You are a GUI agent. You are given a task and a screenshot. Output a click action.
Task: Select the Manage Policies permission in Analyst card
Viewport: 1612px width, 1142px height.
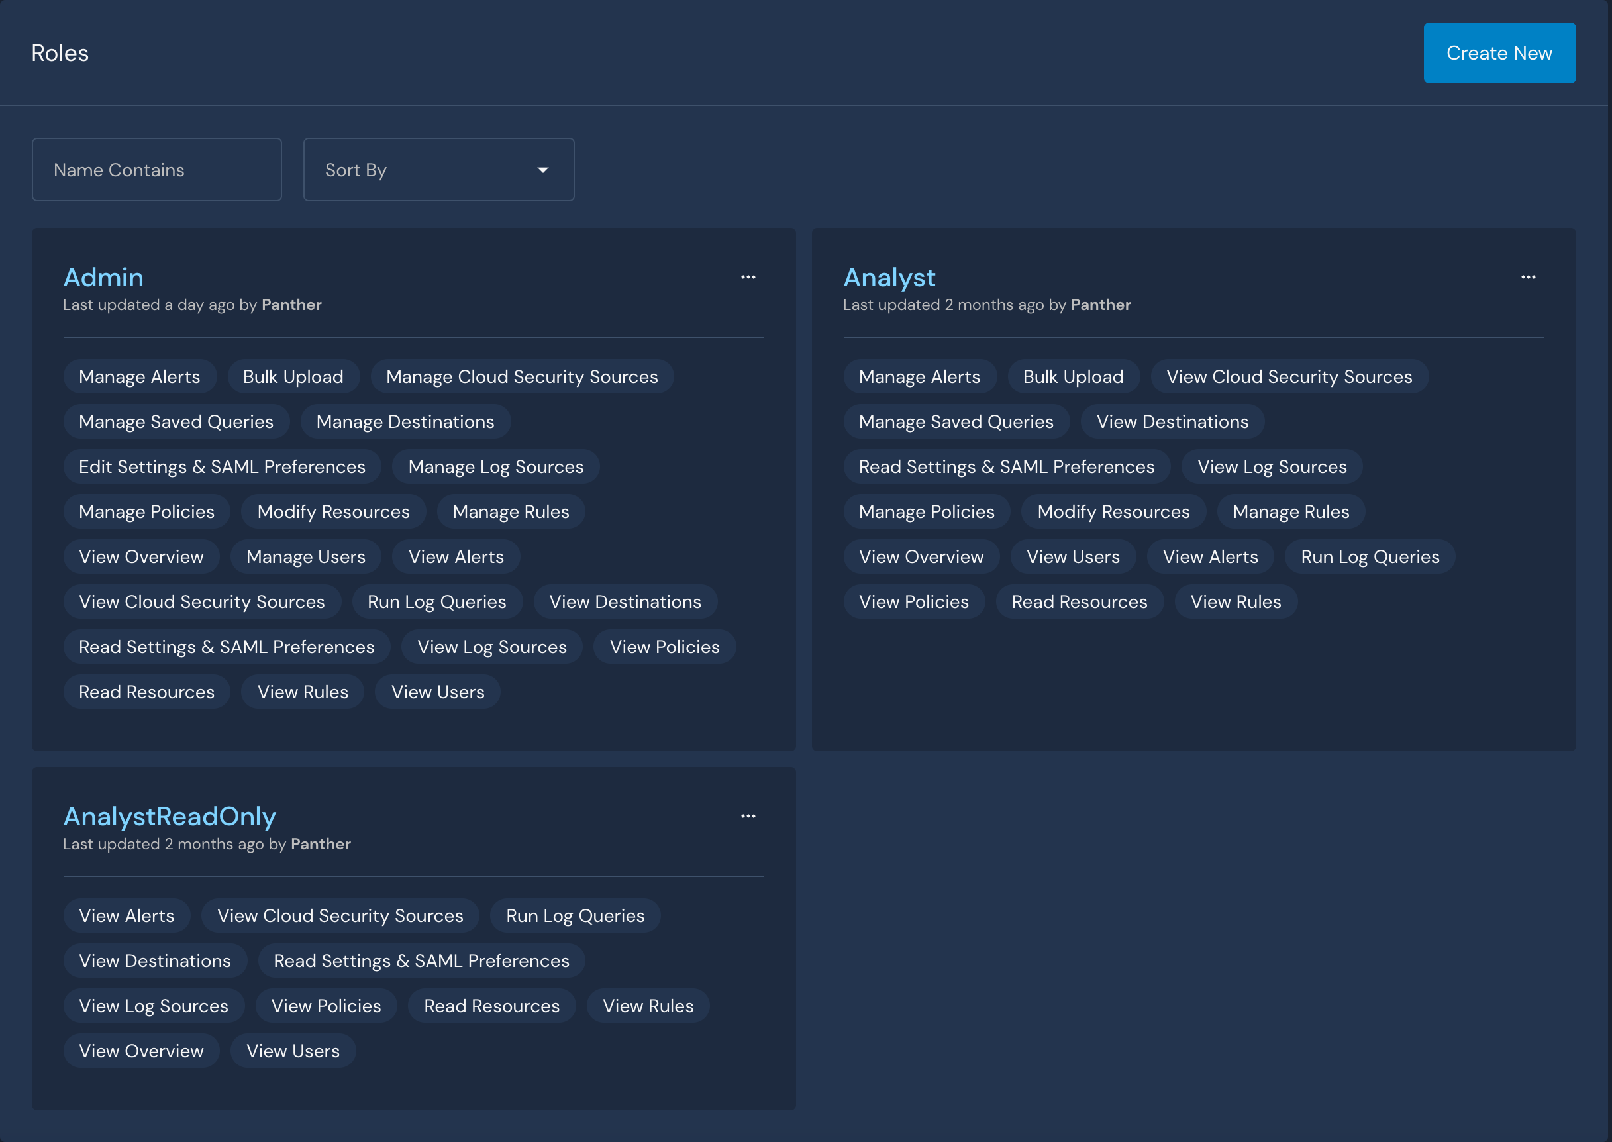click(927, 511)
